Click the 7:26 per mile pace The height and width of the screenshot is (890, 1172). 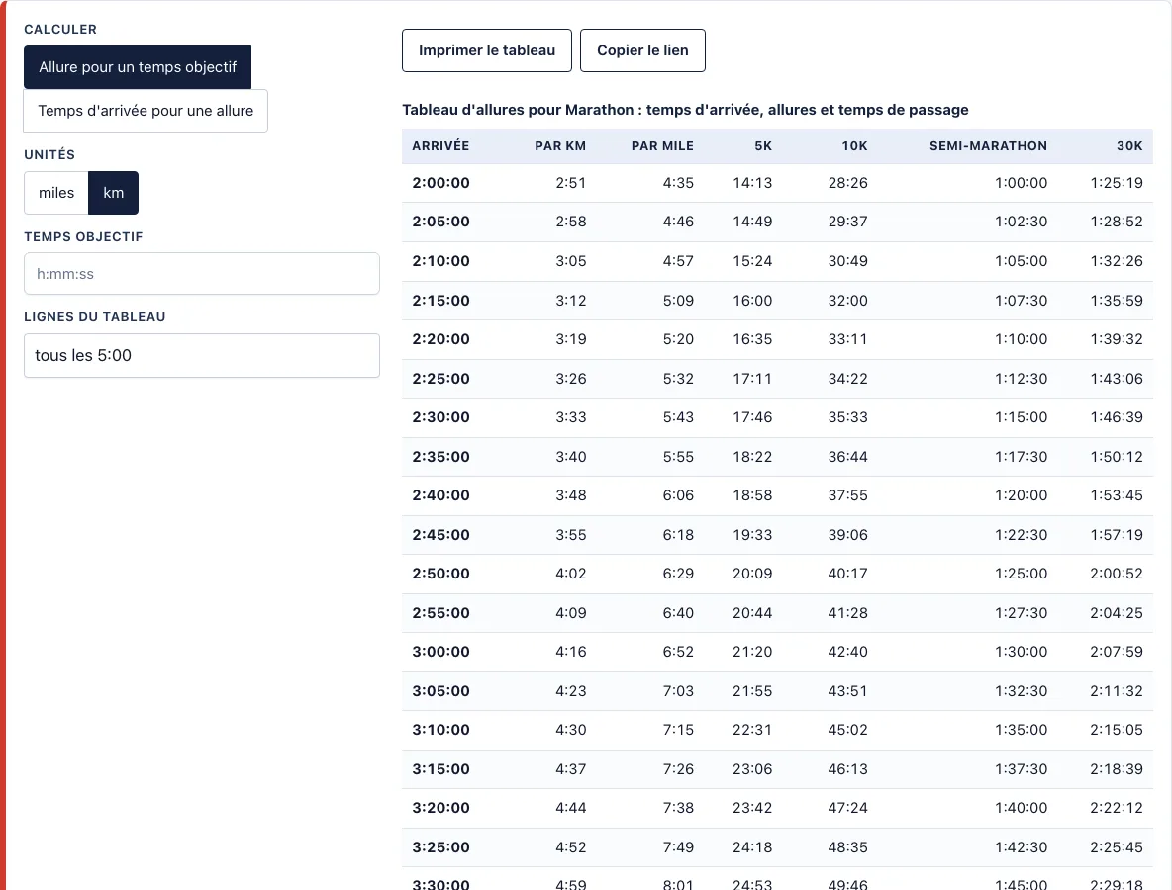(678, 769)
